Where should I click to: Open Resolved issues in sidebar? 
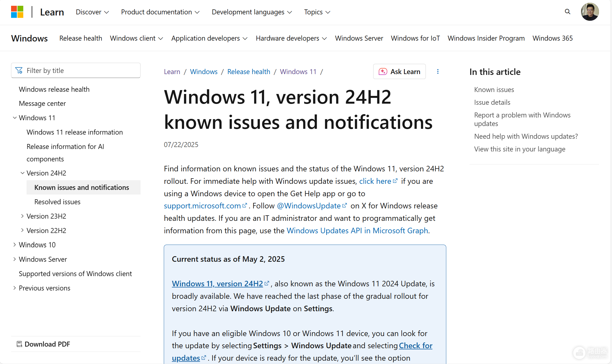click(x=57, y=202)
